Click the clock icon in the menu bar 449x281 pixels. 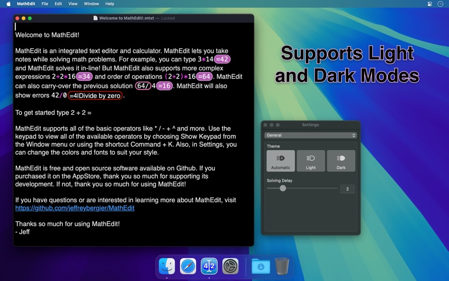(x=440, y=4)
